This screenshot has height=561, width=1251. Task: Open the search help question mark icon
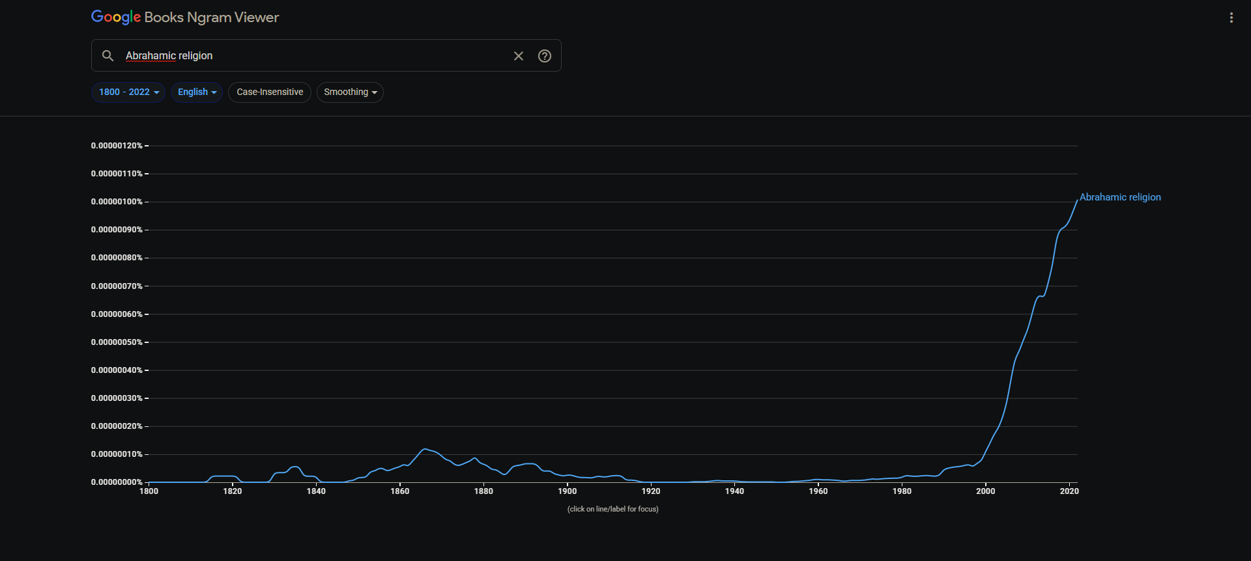[x=545, y=56]
